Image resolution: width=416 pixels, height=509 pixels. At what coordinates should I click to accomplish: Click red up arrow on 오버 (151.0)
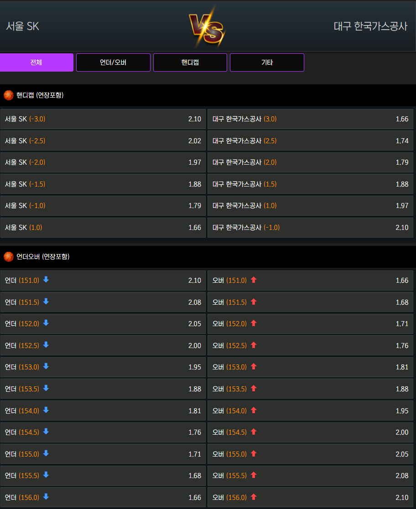[x=254, y=280]
